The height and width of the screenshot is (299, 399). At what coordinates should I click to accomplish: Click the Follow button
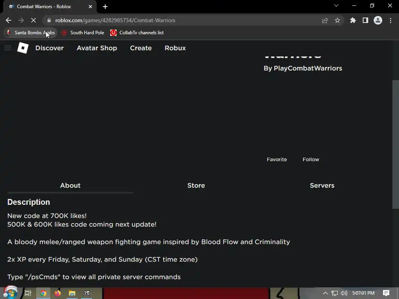(x=311, y=159)
